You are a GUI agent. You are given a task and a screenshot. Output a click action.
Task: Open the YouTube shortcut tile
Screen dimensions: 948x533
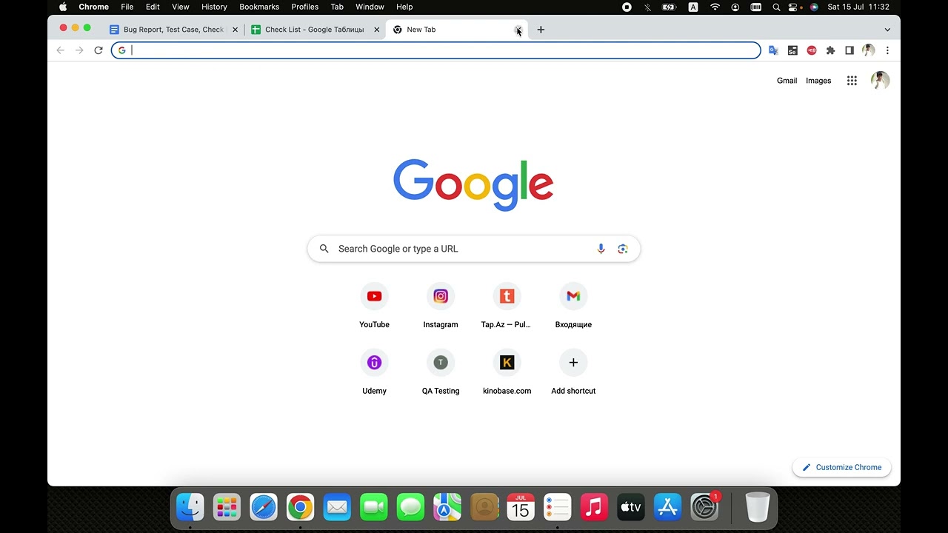click(x=374, y=306)
